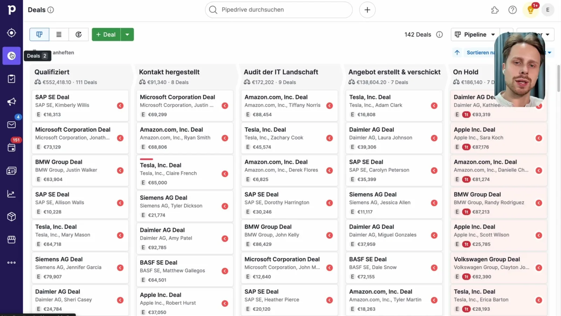Screen dimensions: 561x316
Task: Open the help question mark icon
Action: tap(513, 10)
